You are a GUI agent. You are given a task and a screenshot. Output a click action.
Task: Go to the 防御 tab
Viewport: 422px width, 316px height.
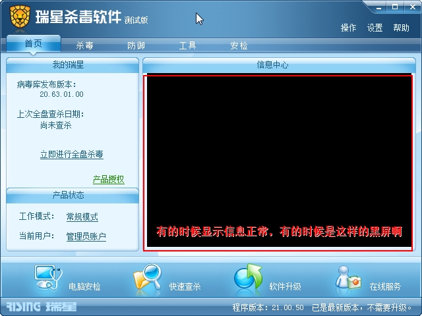point(136,45)
